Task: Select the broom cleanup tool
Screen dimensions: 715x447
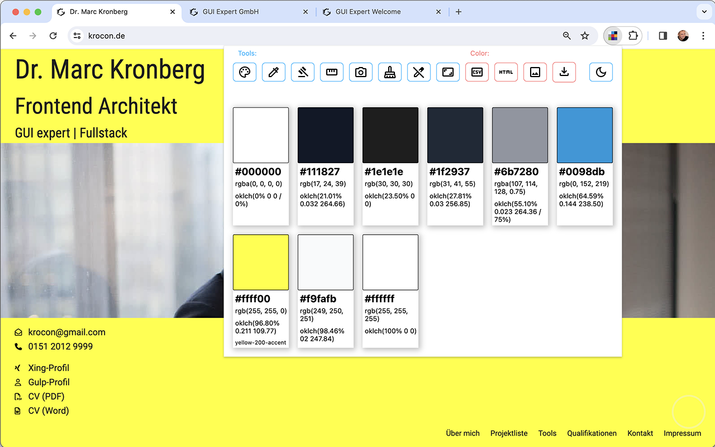Action: point(390,72)
